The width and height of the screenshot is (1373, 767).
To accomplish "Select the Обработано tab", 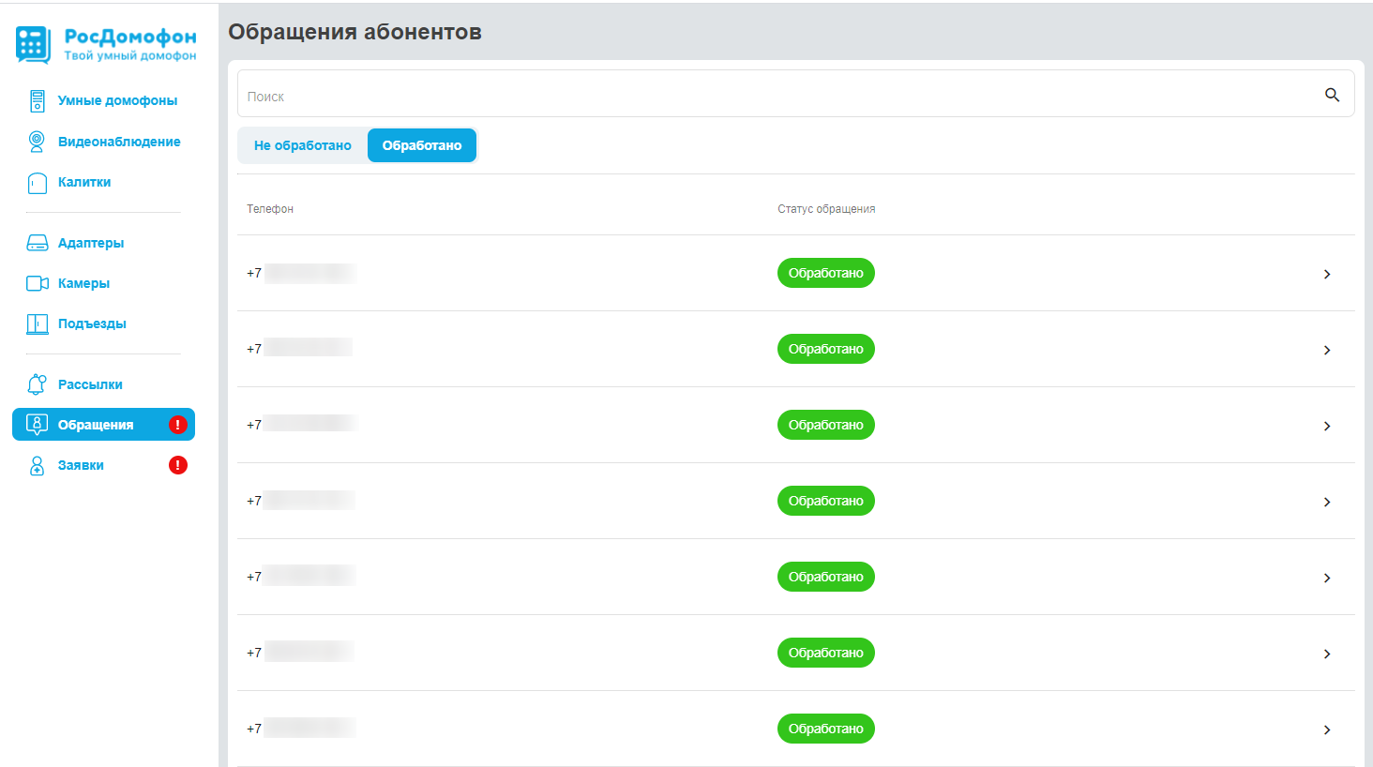I will click(422, 145).
